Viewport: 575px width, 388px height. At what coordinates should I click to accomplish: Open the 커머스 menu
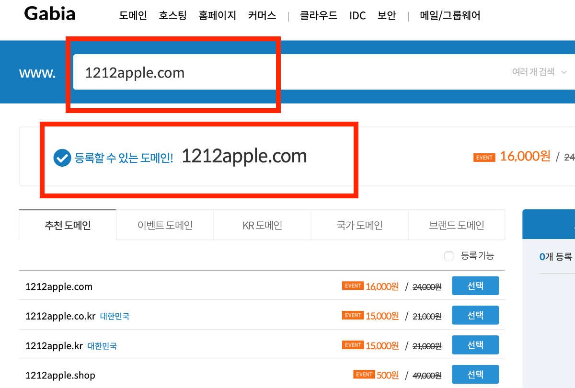coord(262,16)
